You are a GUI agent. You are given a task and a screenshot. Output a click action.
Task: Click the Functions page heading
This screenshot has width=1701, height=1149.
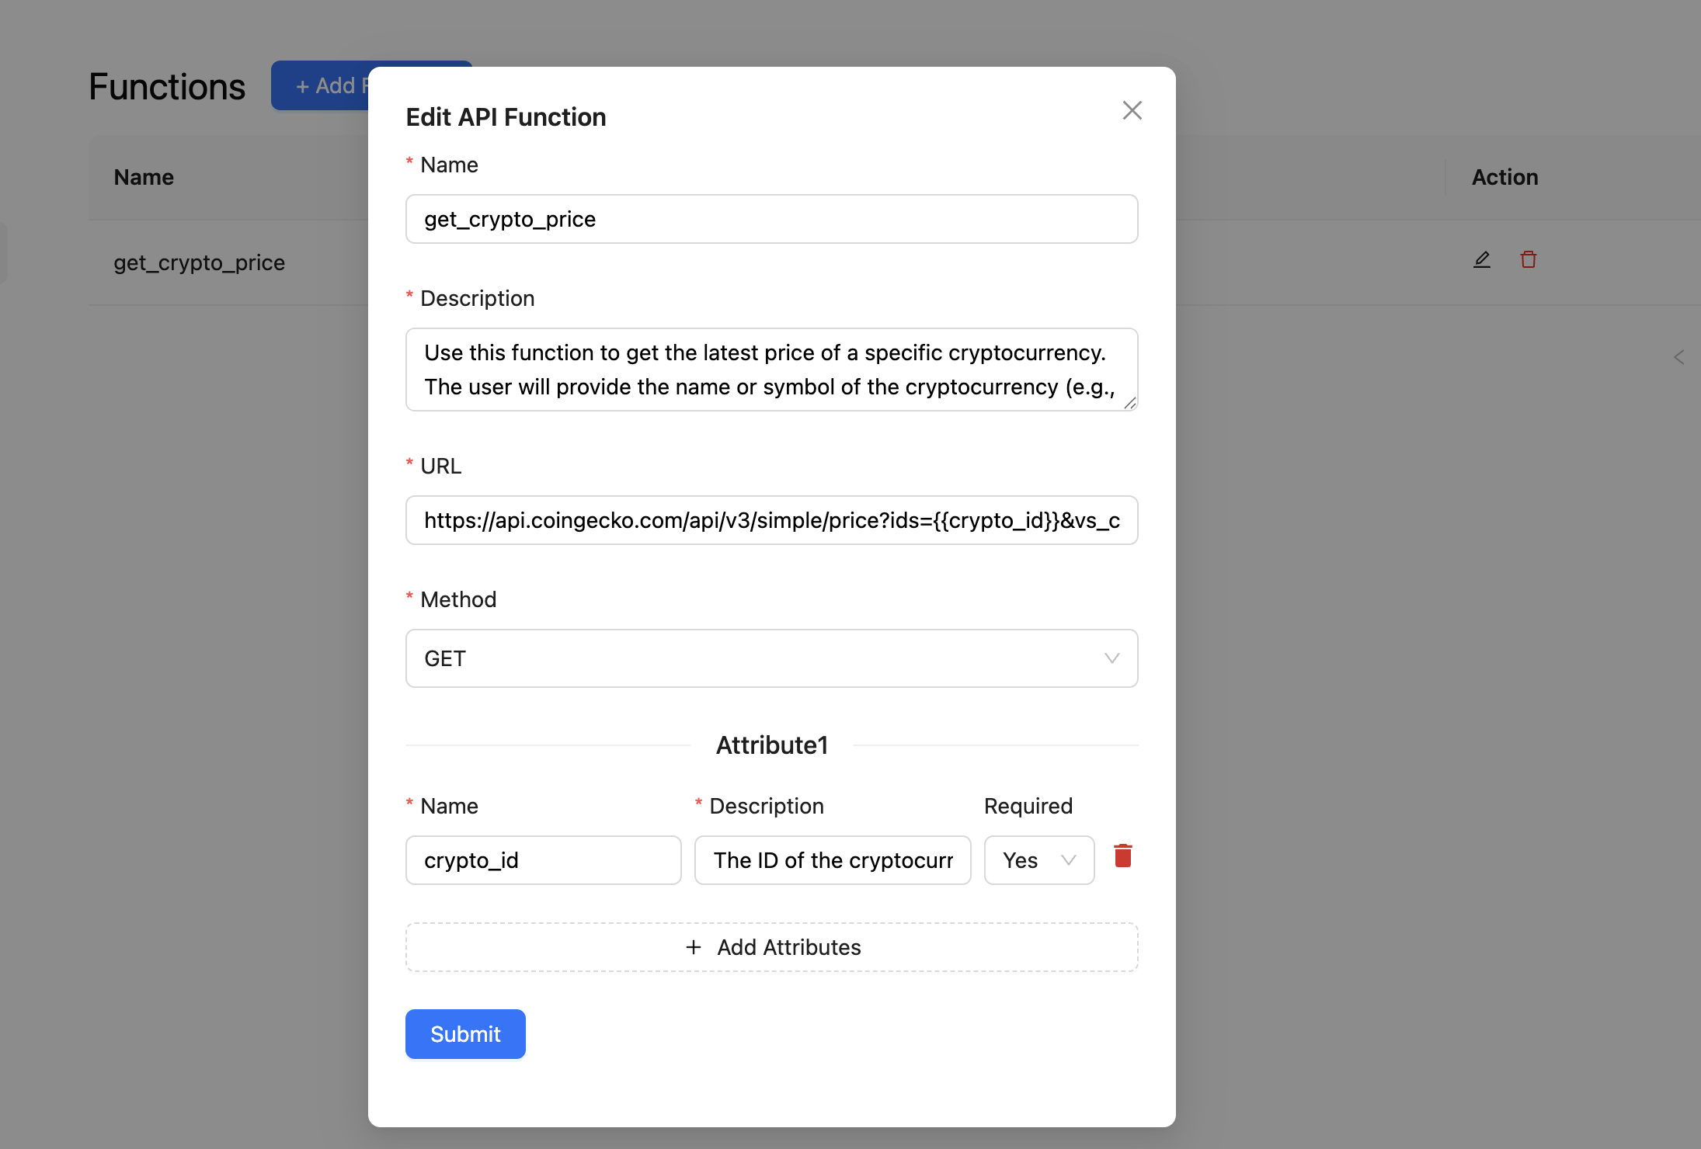pyautogui.click(x=167, y=86)
